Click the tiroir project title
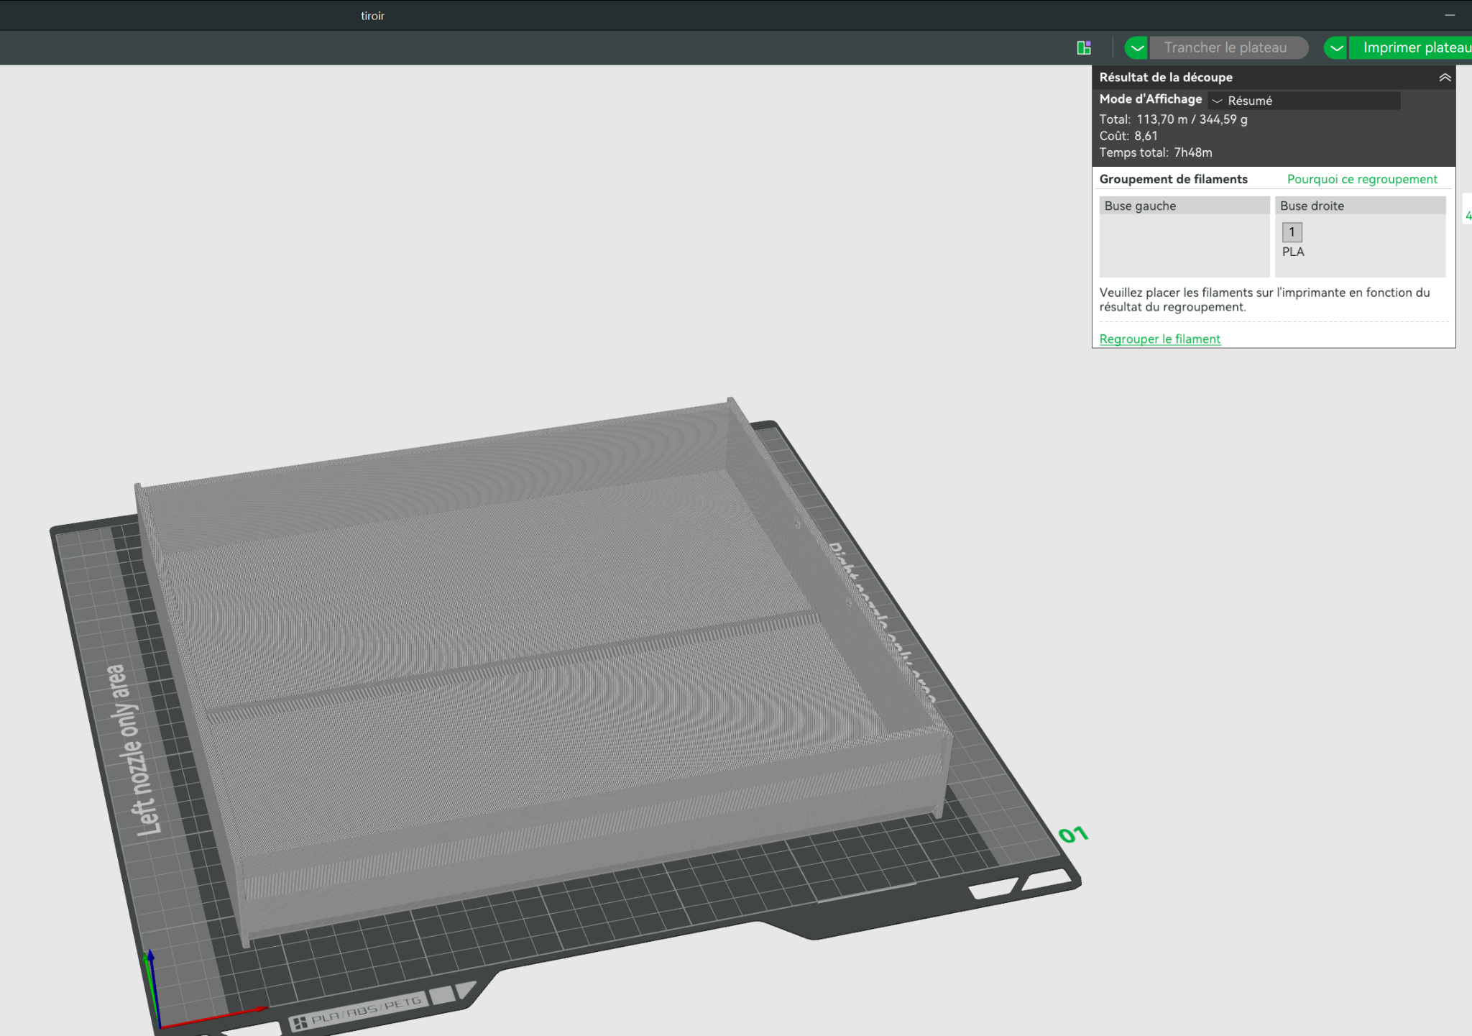This screenshot has width=1472, height=1036. click(372, 16)
